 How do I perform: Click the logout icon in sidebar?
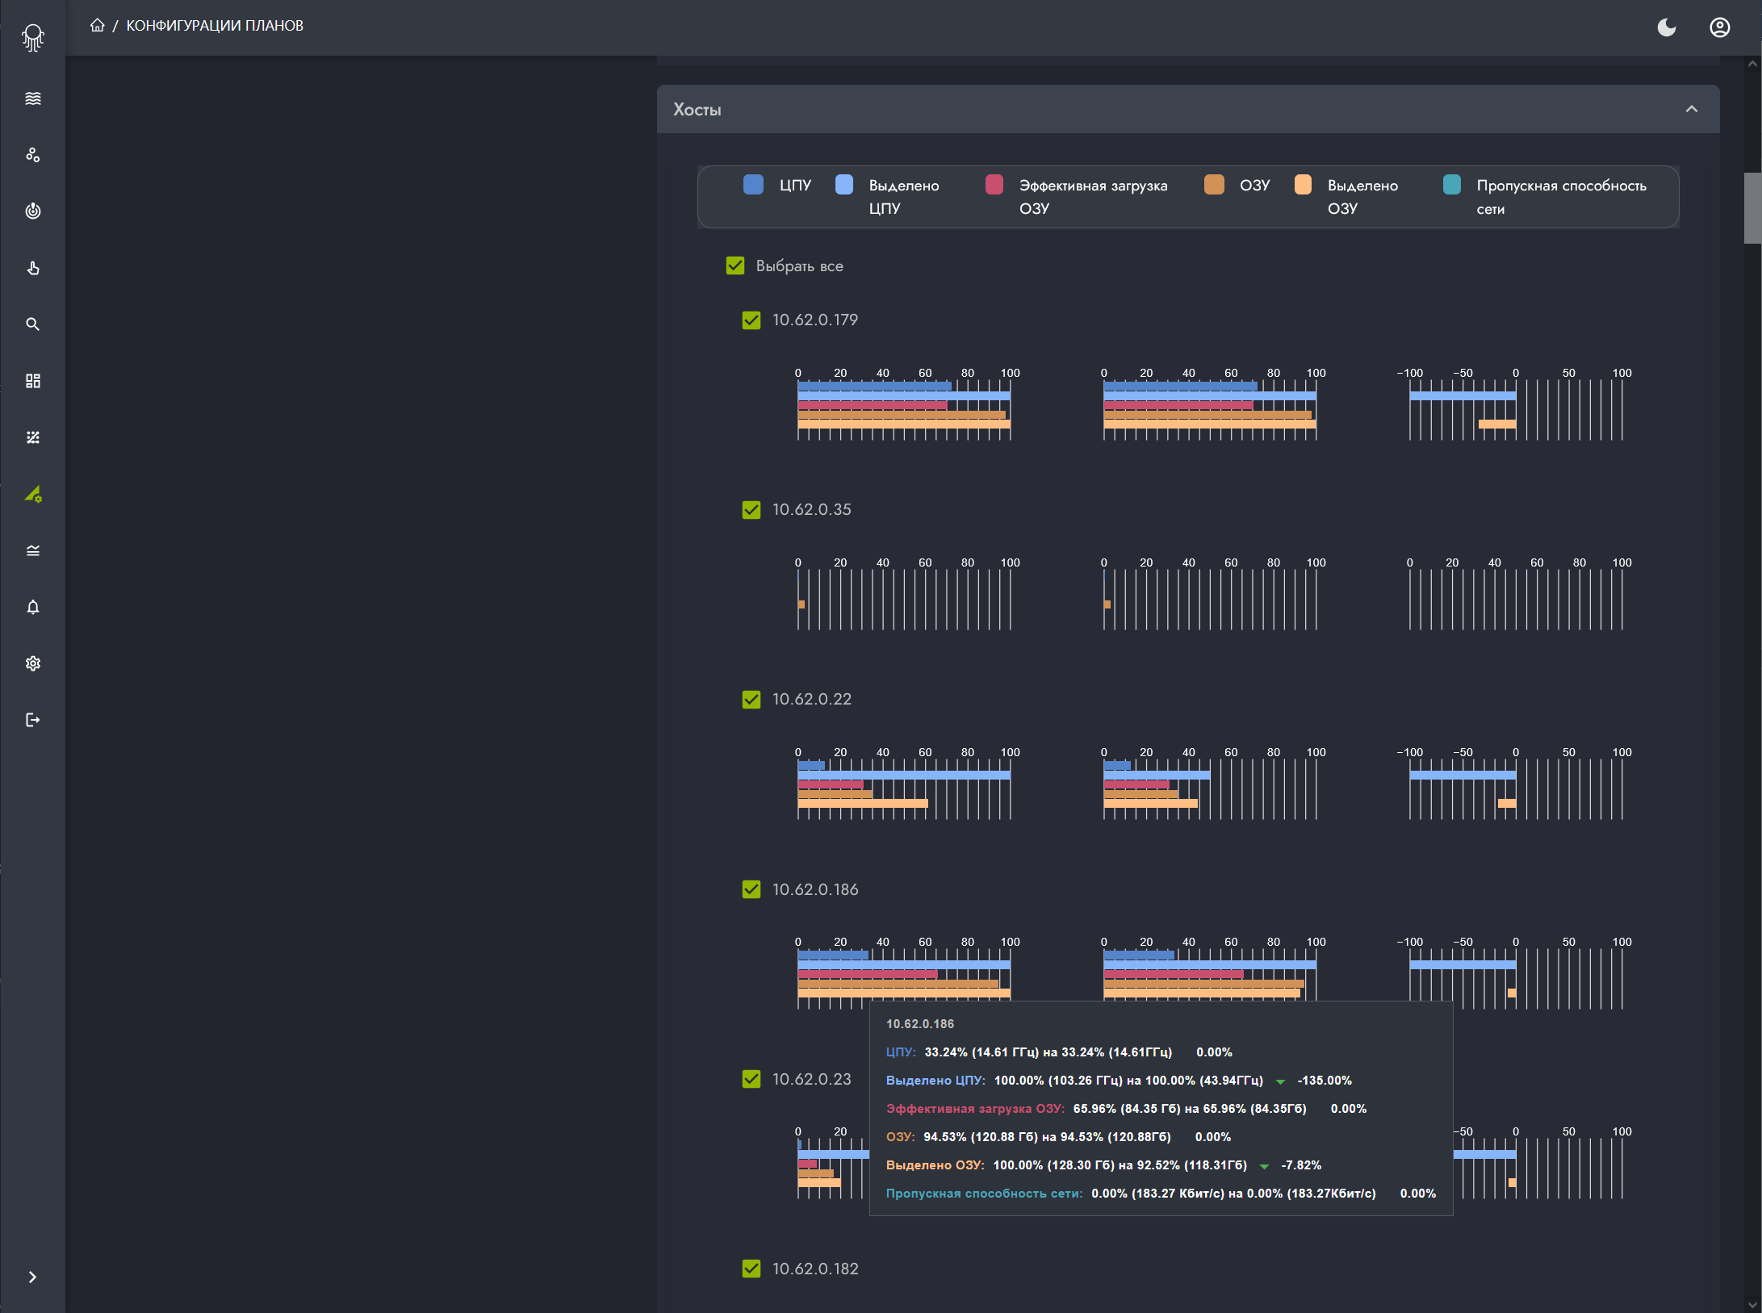pos(33,720)
